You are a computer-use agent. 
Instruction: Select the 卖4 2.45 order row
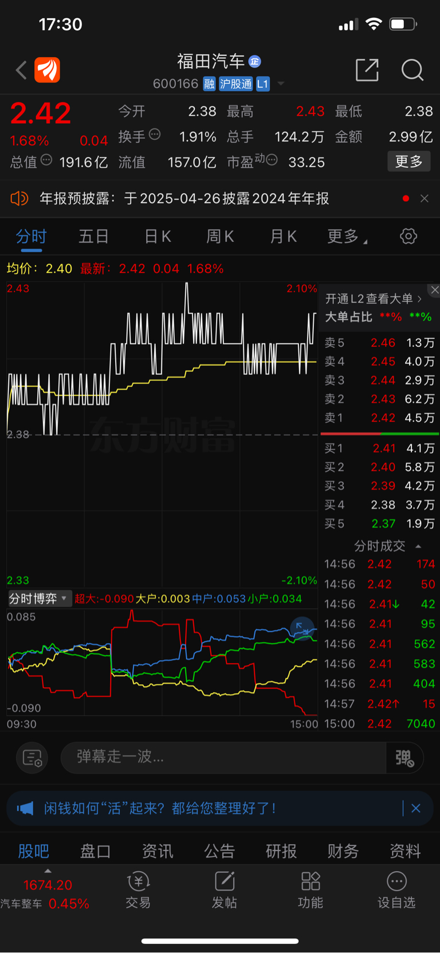point(379,362)
